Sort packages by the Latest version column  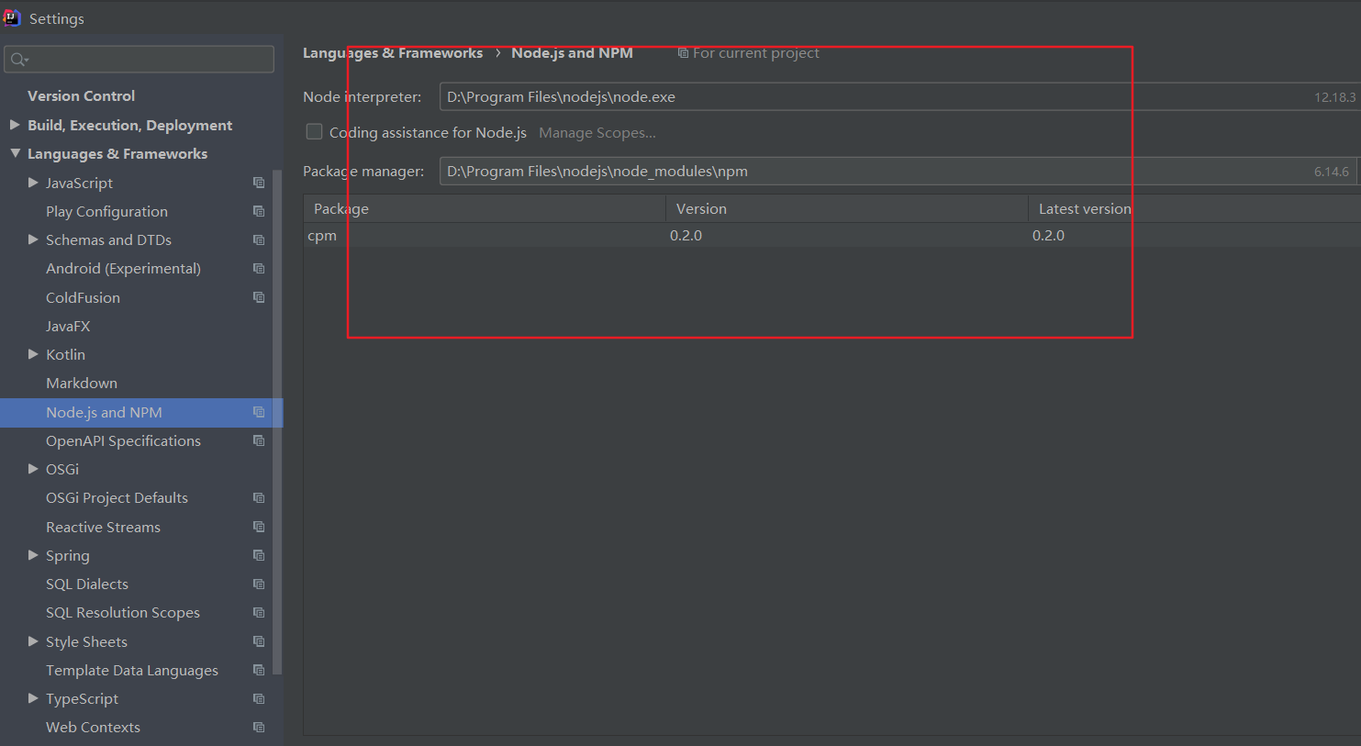(x=1083, y=208)
